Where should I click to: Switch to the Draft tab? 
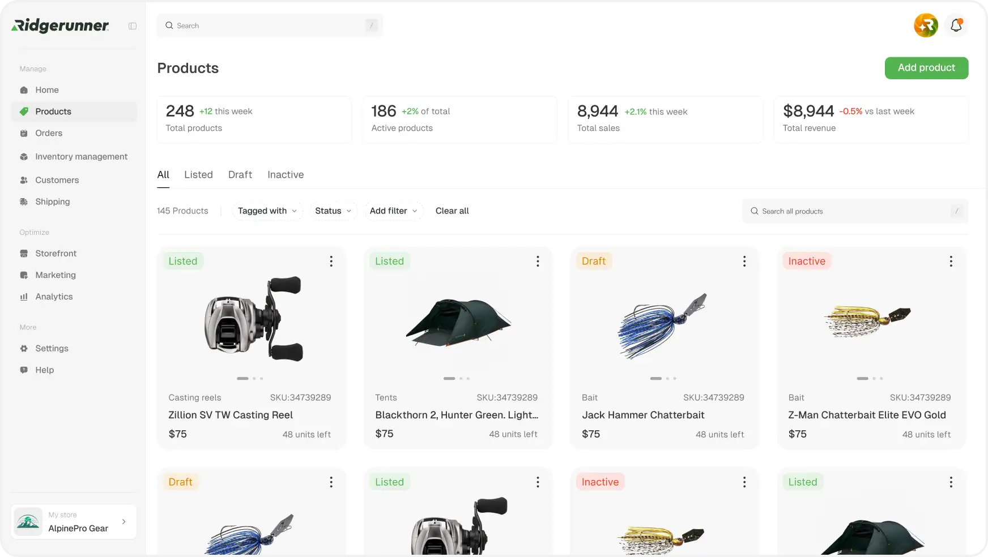point(240,175)
